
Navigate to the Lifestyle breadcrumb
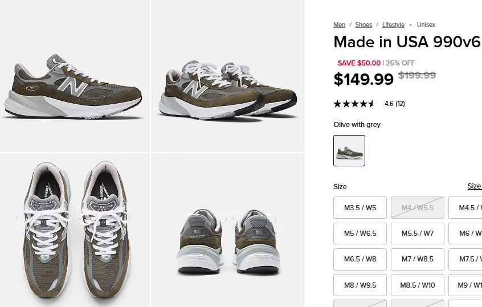pyautogui.click(x=393, y=24)
